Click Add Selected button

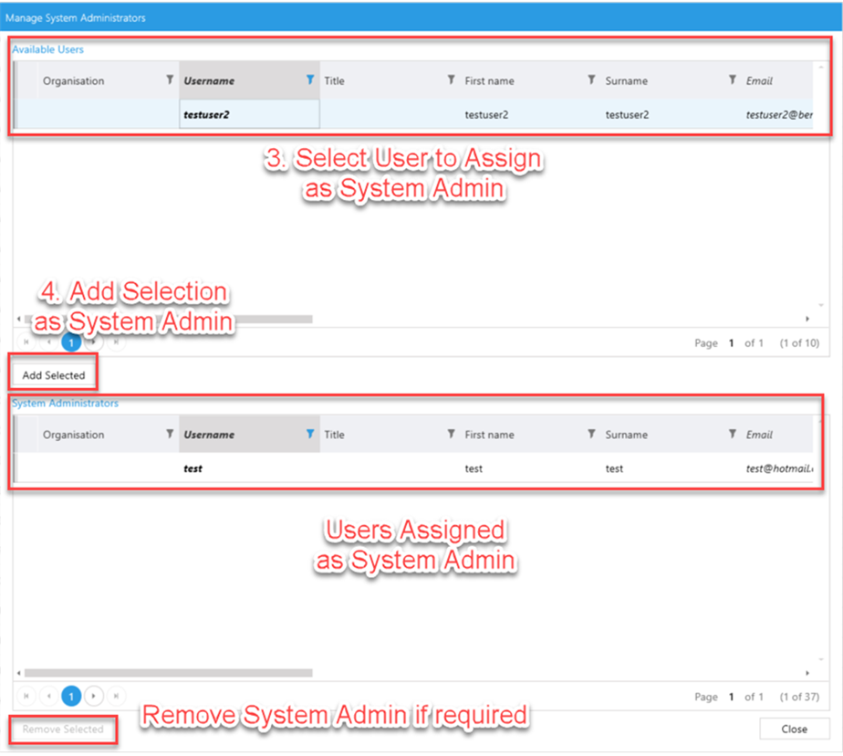pos(53,375)
